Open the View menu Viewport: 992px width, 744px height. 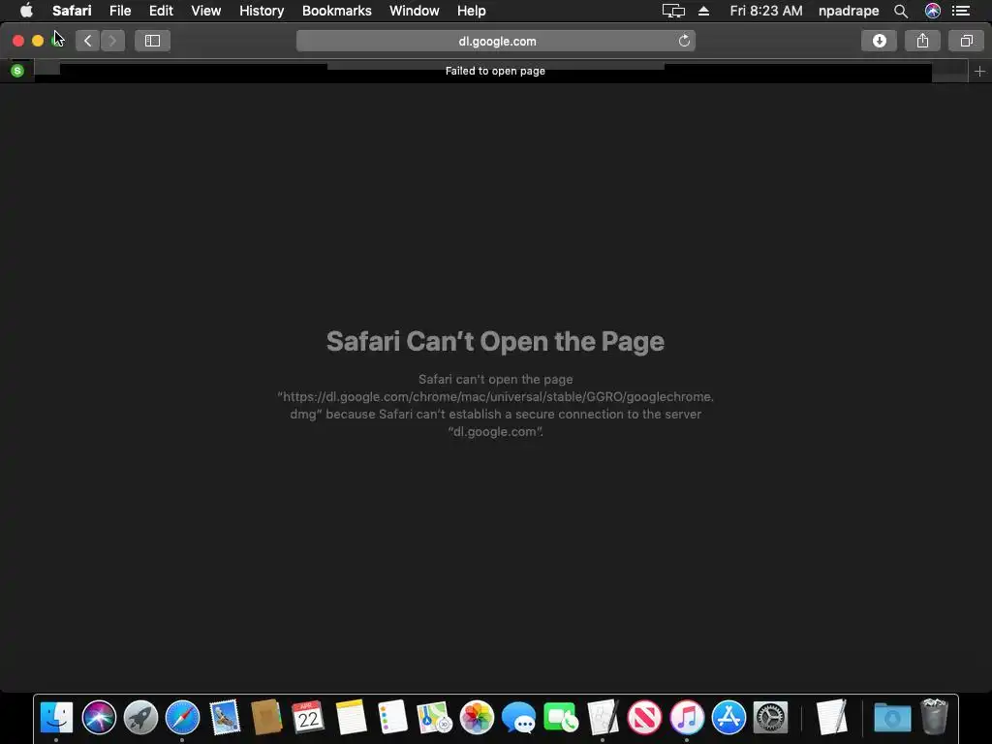pyautogui.click(x=206, y=11)
